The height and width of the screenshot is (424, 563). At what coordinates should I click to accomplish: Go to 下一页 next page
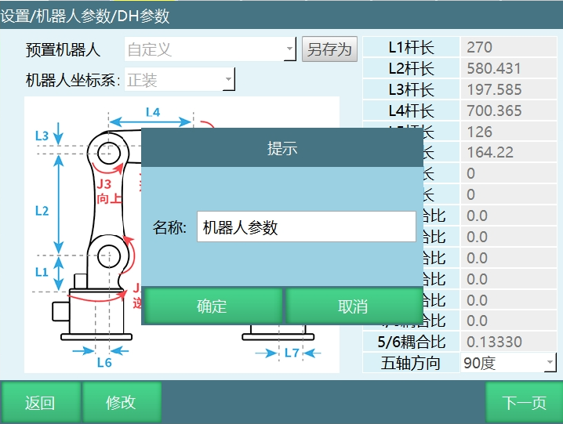(x=524, y=403)
